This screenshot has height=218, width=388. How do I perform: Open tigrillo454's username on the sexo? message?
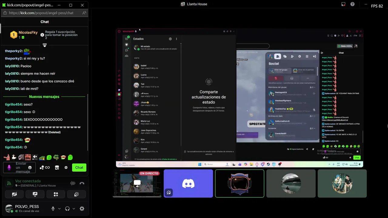click(14, 104)
